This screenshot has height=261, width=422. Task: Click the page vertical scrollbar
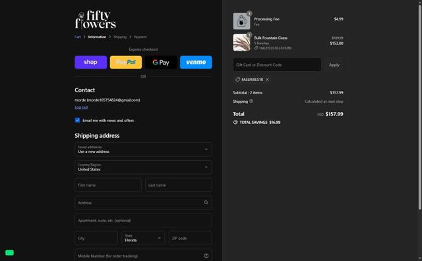(x=419, y=107)
